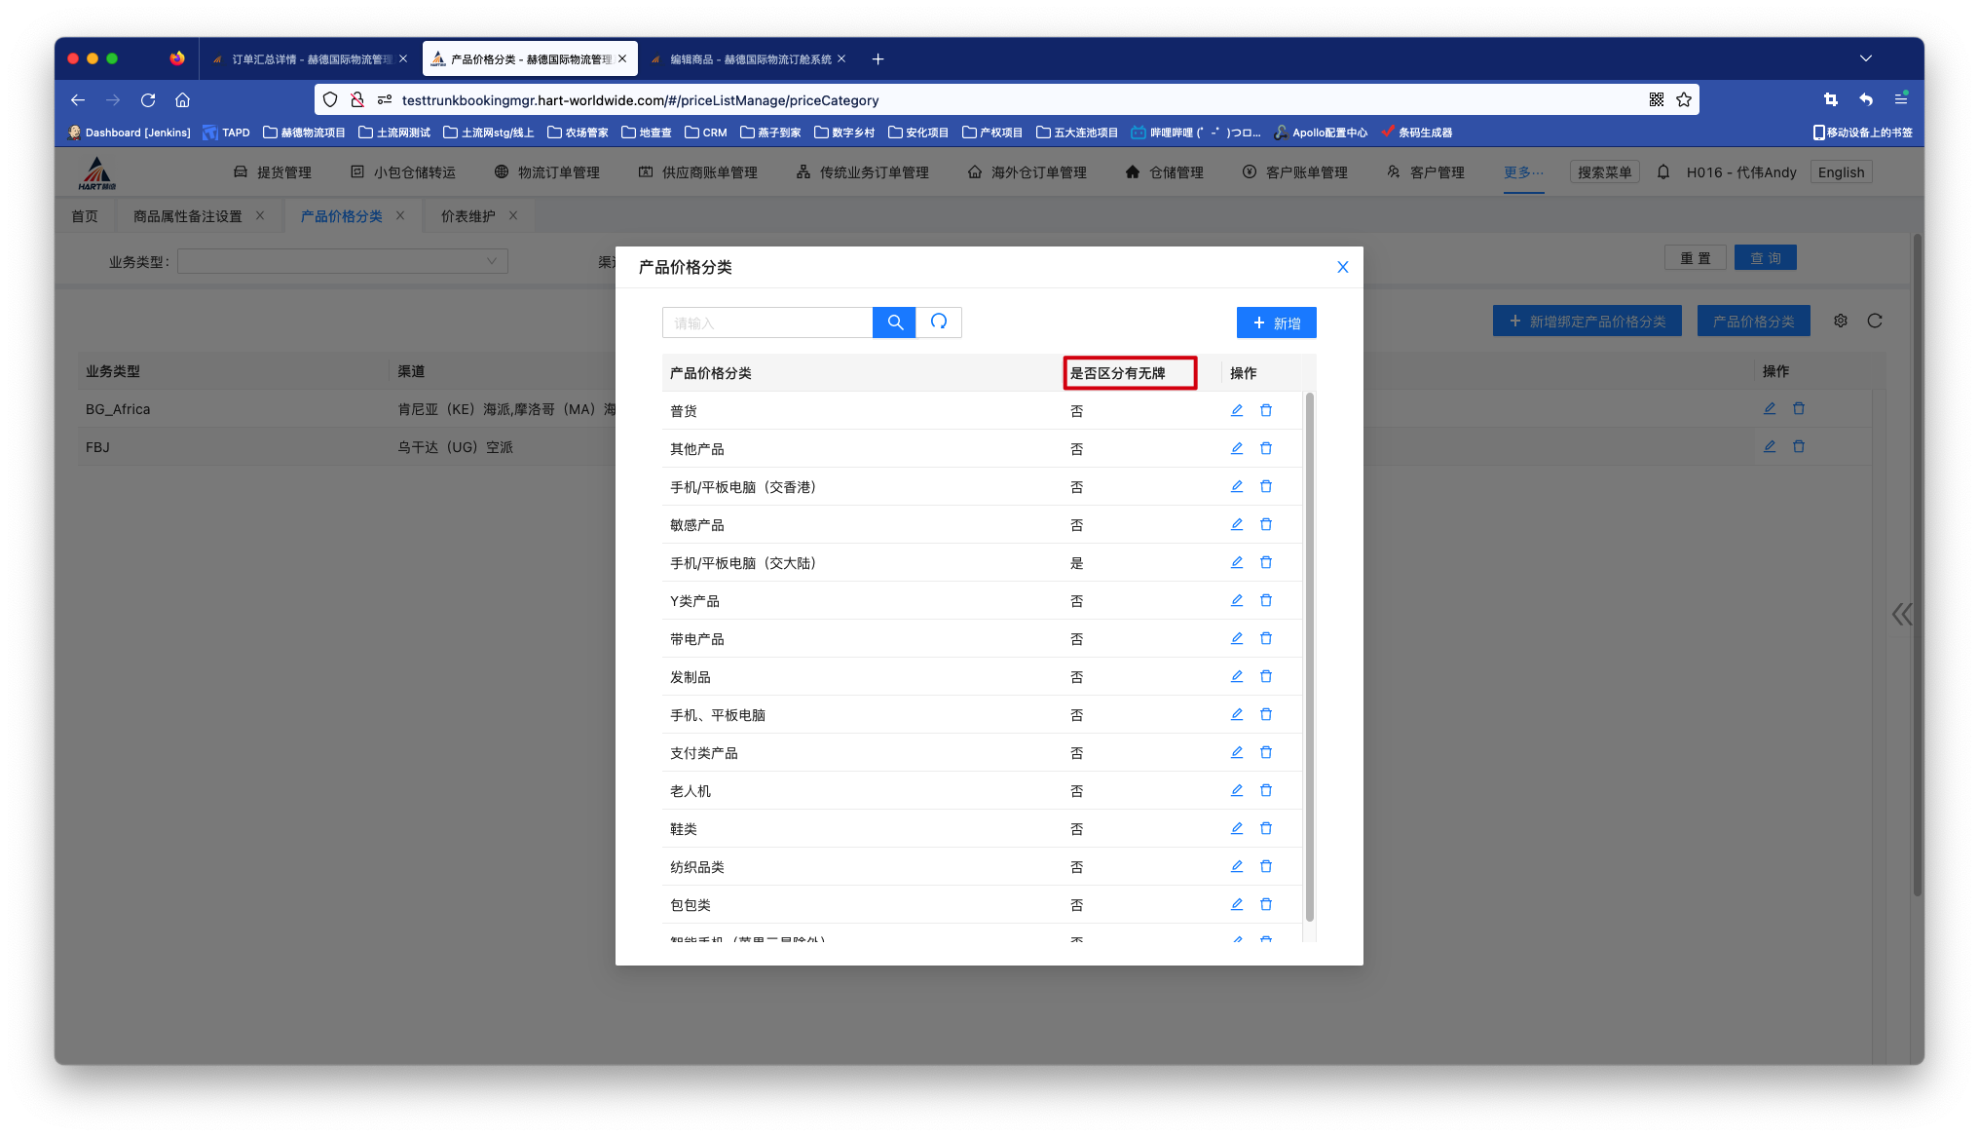Click the QR code icon in address bar
1979x1137 pixels.
1657,99
